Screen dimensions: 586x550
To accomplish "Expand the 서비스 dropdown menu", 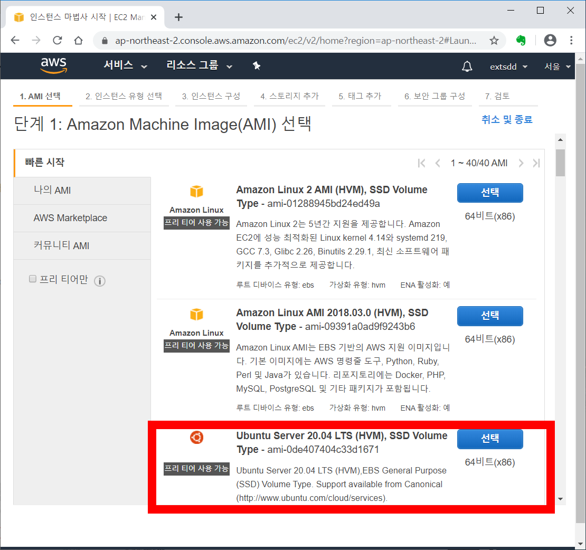I will click(x=125, y=65).
